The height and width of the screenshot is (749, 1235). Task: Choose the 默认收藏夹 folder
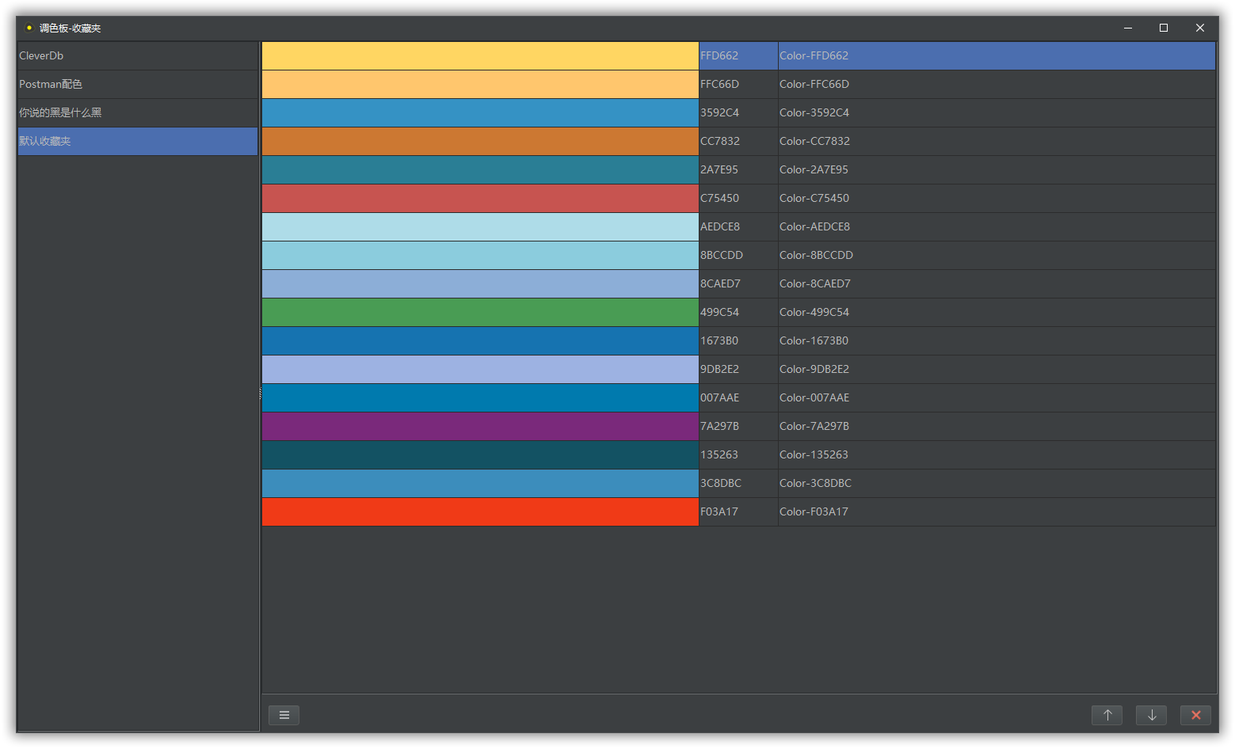click(138, 141)
